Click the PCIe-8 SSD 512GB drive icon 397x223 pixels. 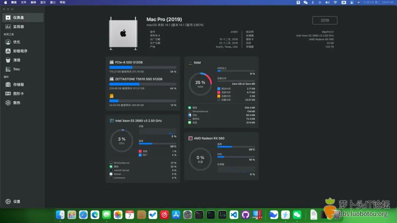coord(111,62)
